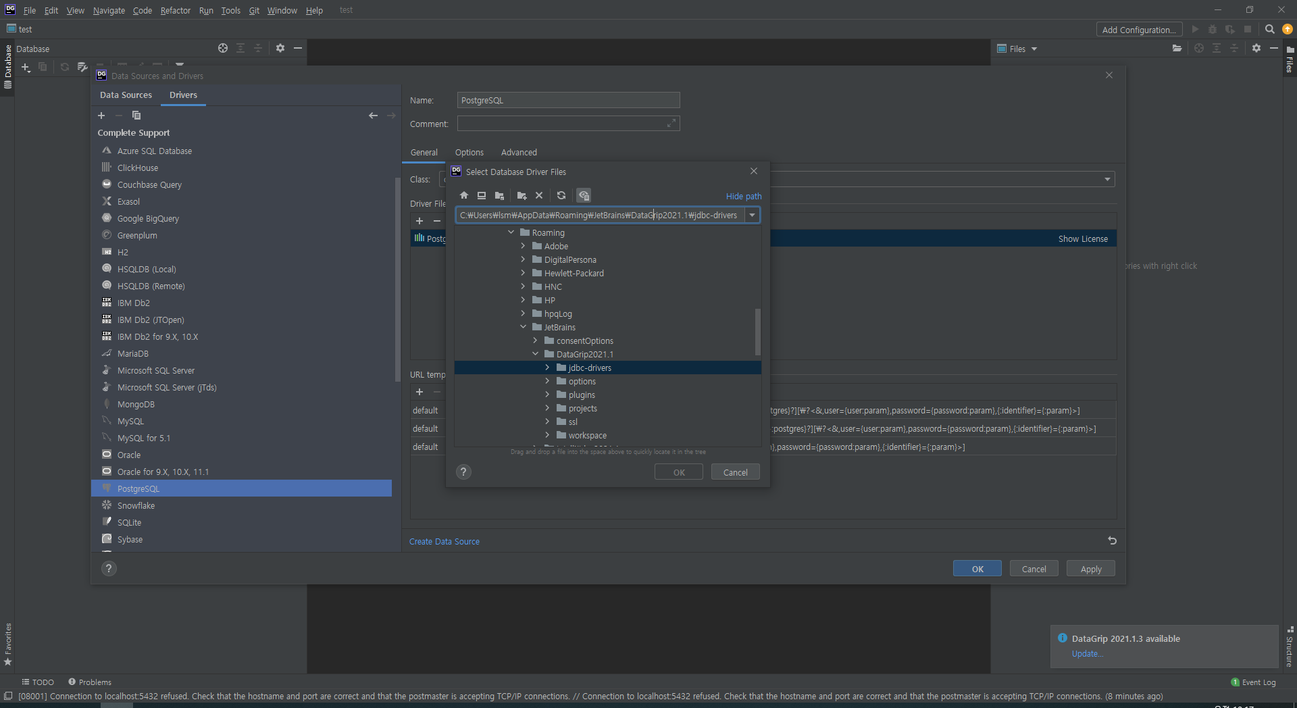Close the Select Database Driver Files dialog
Image resolution: width=1297 pixels, height=708 pixels.
tap(754, 171)
